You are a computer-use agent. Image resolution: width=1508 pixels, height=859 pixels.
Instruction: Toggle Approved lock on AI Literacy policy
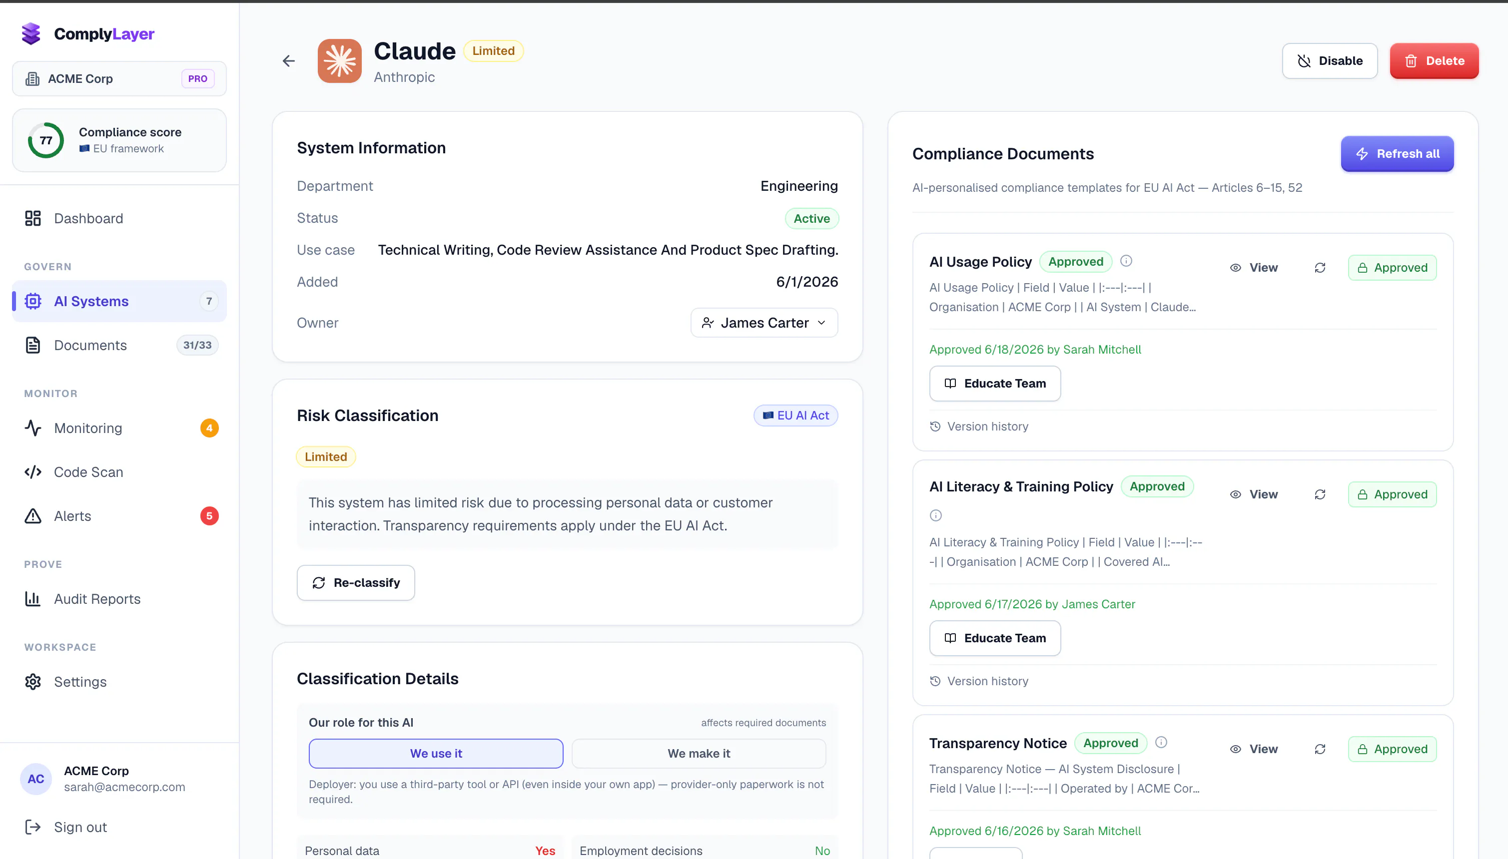tap(1392, 494)
